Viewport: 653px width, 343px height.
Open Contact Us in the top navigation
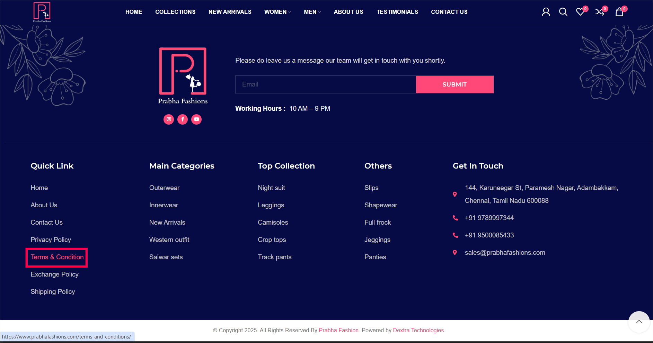click(449, 12)
